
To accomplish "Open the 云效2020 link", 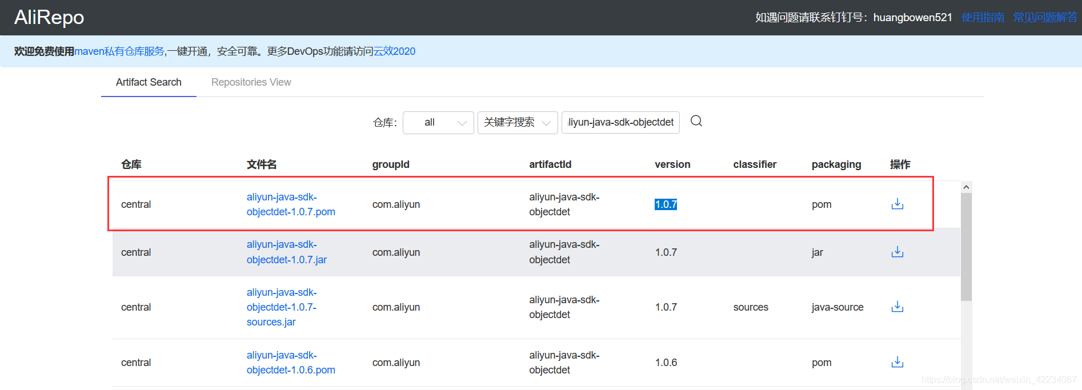I will (394, 51).
